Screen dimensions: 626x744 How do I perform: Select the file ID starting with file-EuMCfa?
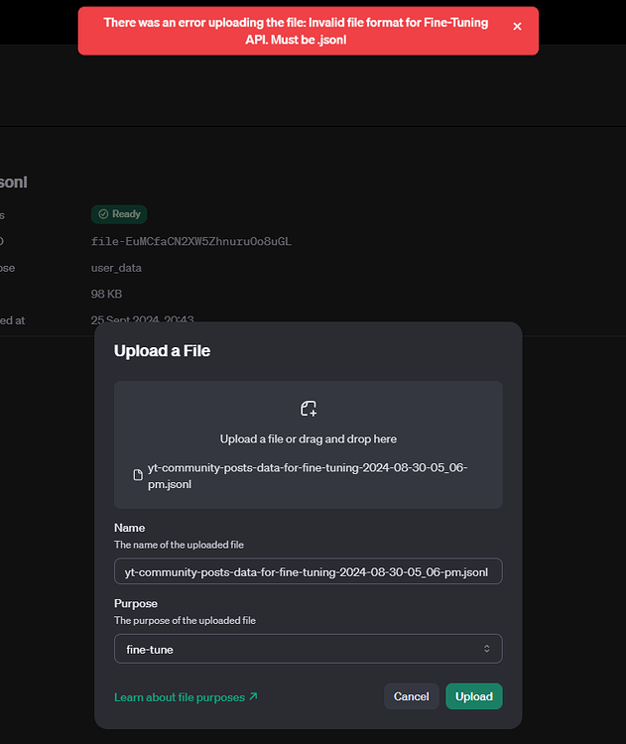click(190, 241)
